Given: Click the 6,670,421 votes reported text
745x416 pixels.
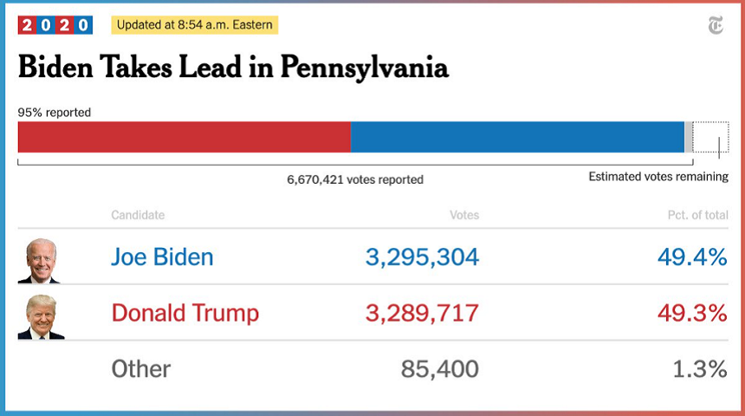Looking at the screenshot, I should point(355,180).
